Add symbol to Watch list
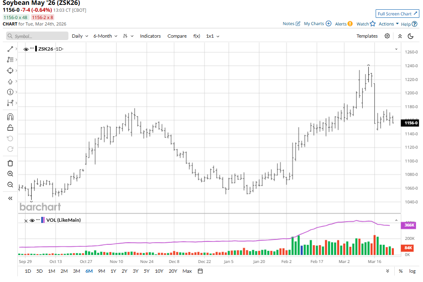Image resolution: width=423 pixels, height=282 pixels. (366, 24)
